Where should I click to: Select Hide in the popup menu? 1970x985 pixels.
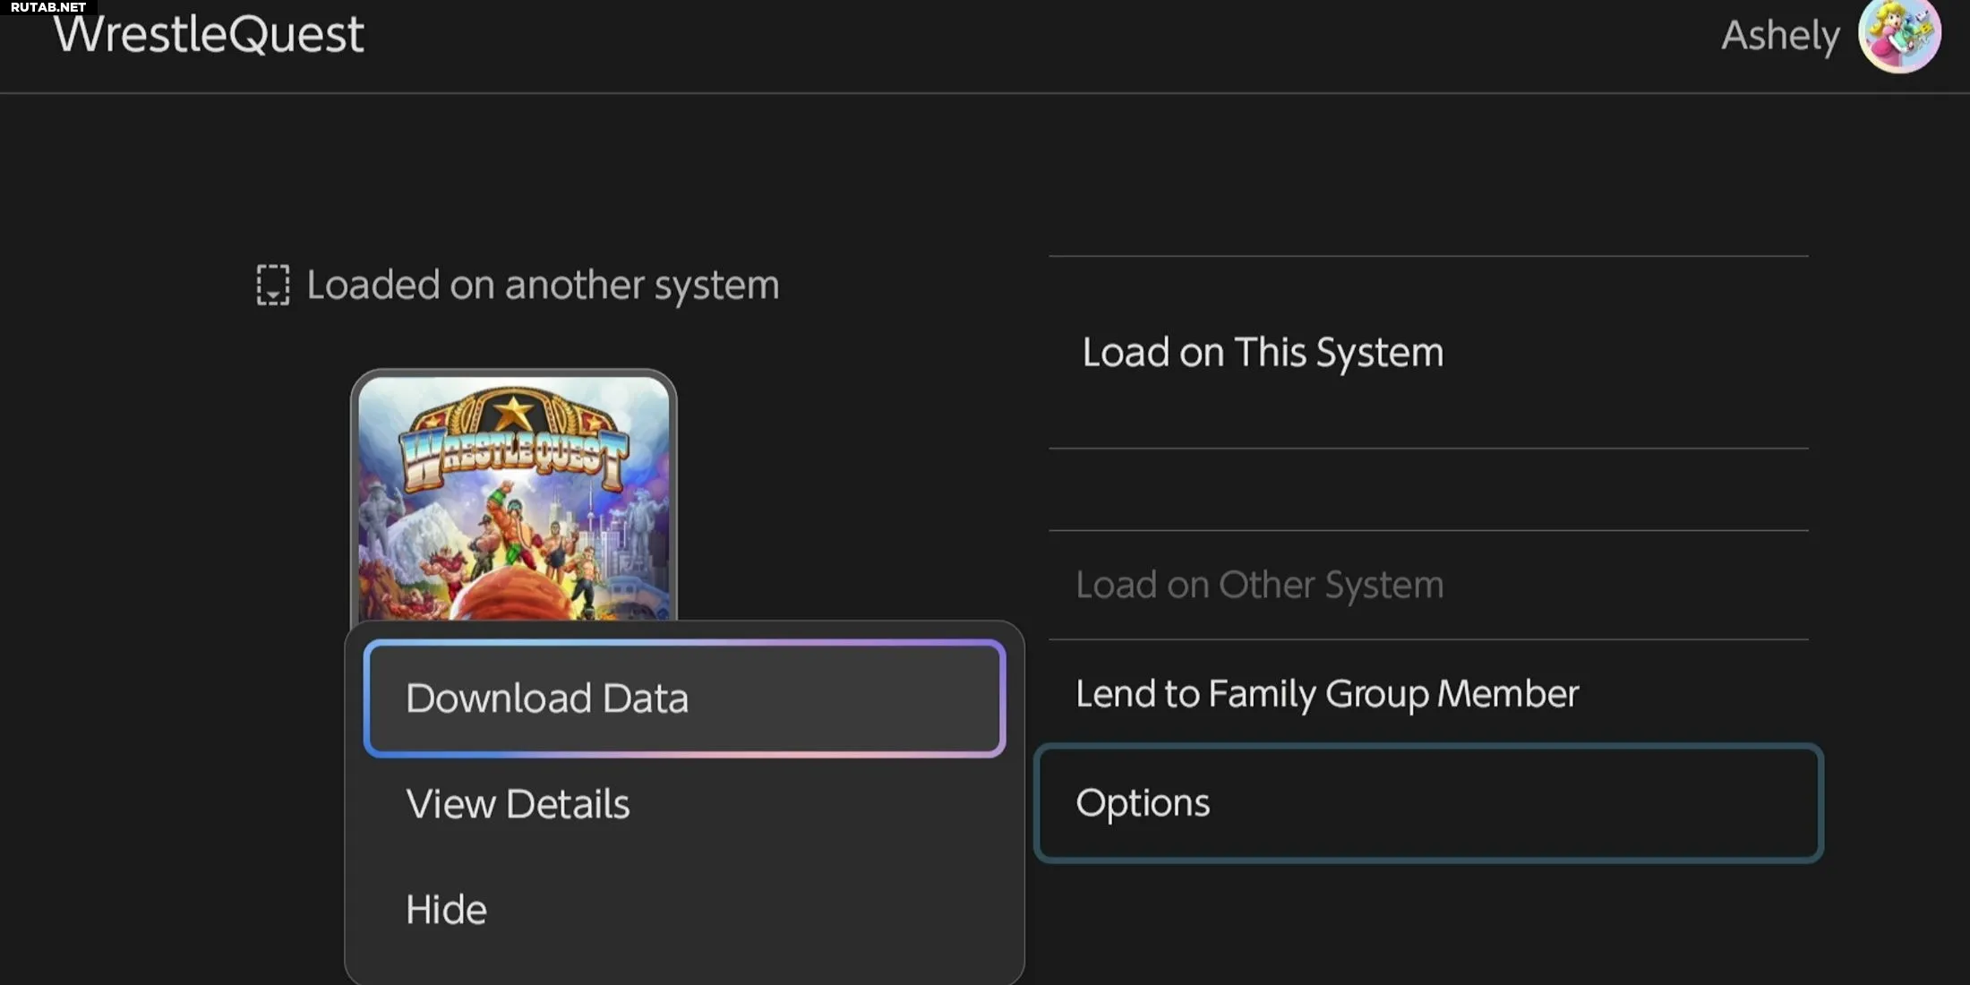[684, 910]
